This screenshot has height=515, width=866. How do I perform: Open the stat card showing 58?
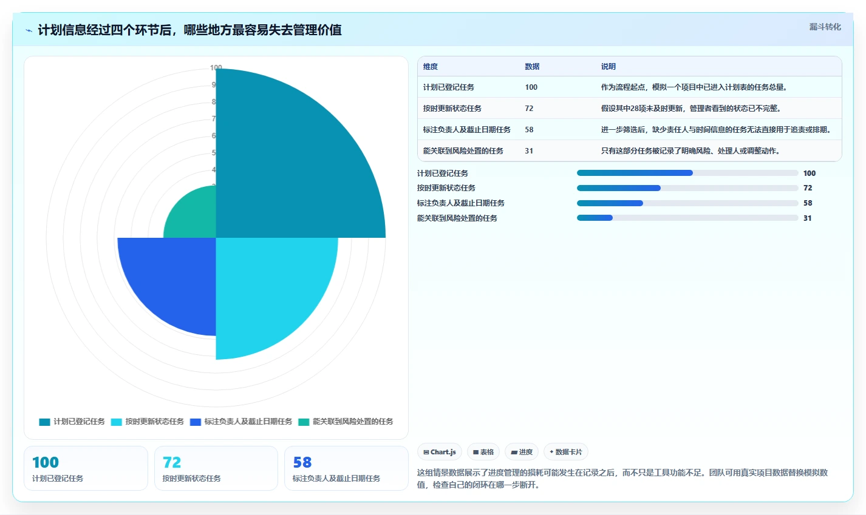coord(346,468)
